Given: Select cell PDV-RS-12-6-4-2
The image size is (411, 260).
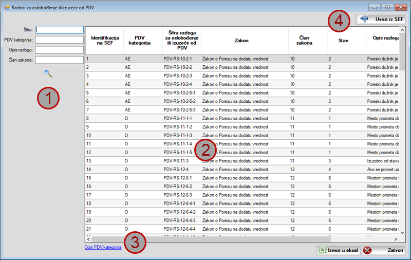Looking at the screenshot, I should pos(182,212).
